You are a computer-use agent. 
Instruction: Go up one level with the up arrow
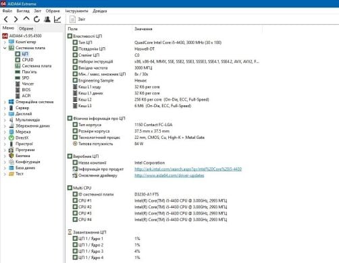coord(26,19)
